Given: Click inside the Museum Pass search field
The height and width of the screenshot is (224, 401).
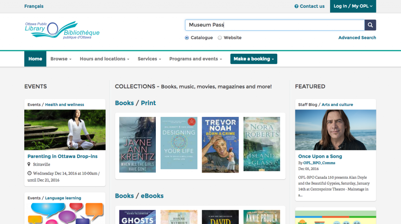Looking at the screenshot, I should pyautogui.click(x=274, y=25).
